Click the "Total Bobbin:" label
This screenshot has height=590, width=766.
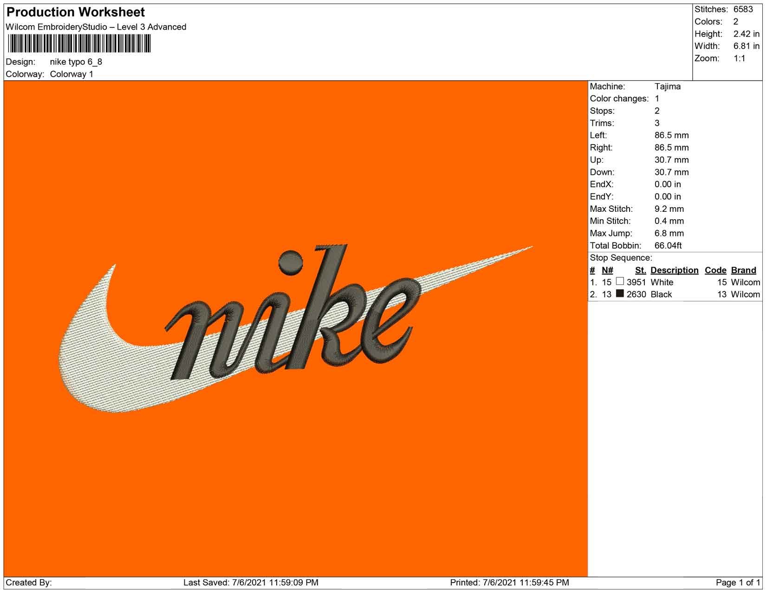click(x=616, y=245)
